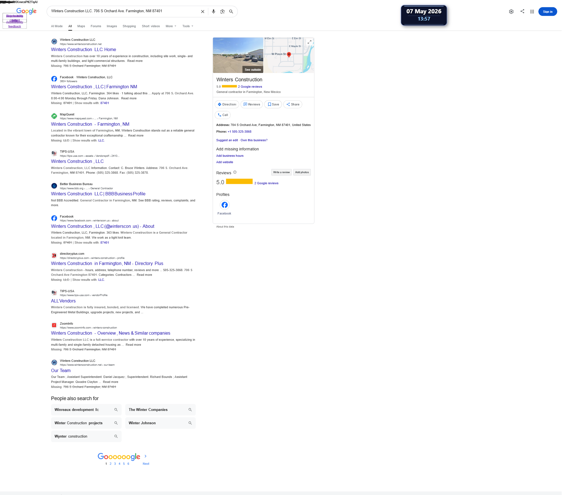Switch to AI Mode tab
565x495 pixels.
(x=57, y=26)
